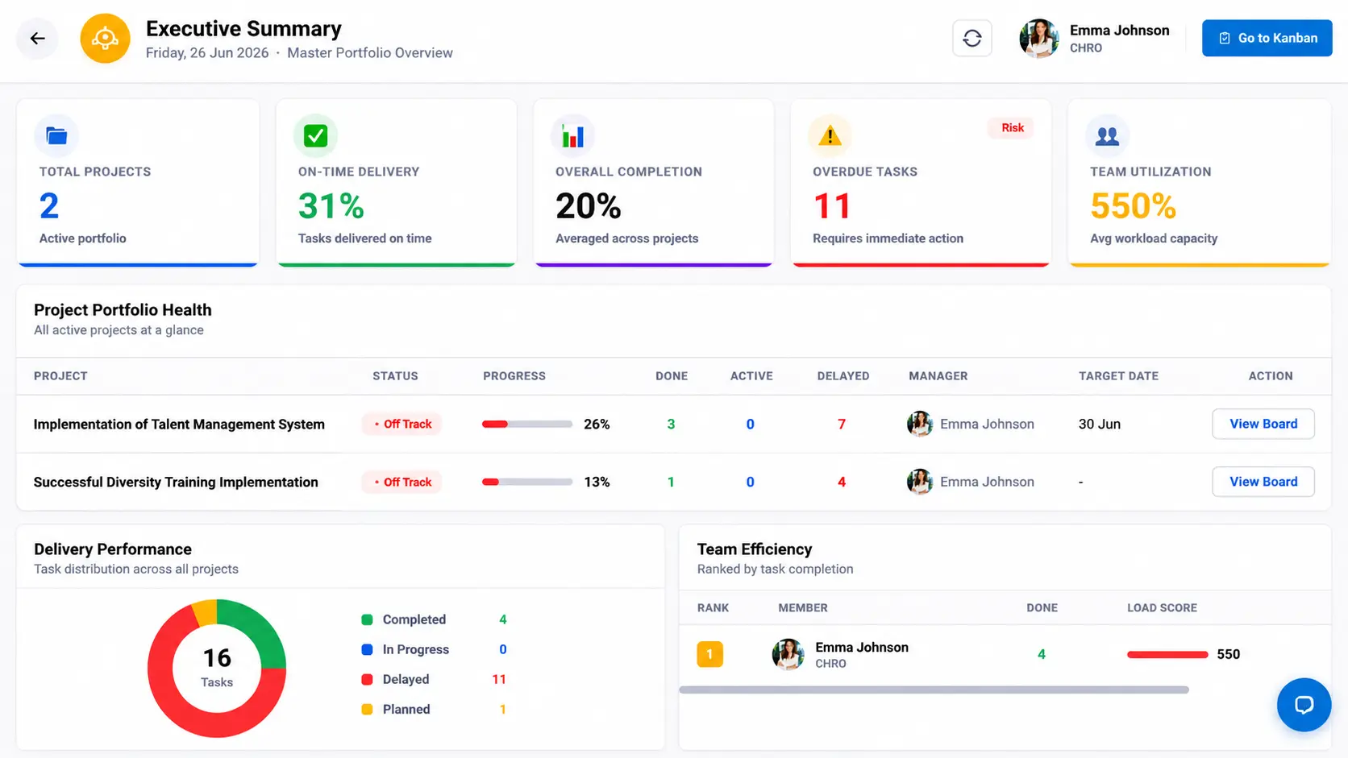The height and width of the screenshot is (758, 1348).
Task: Click Off Track status for Talent Management
Action: pos(401,424)
